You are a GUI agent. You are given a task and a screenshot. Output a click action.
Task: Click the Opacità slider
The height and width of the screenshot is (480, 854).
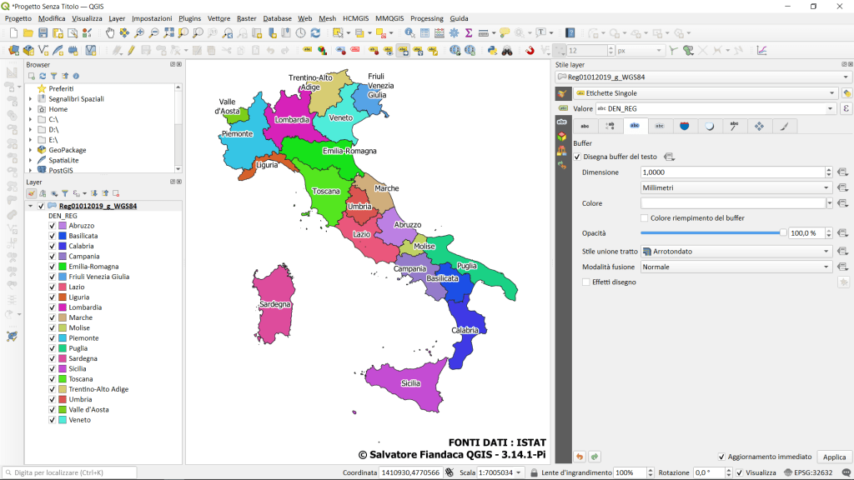(712, 233)
